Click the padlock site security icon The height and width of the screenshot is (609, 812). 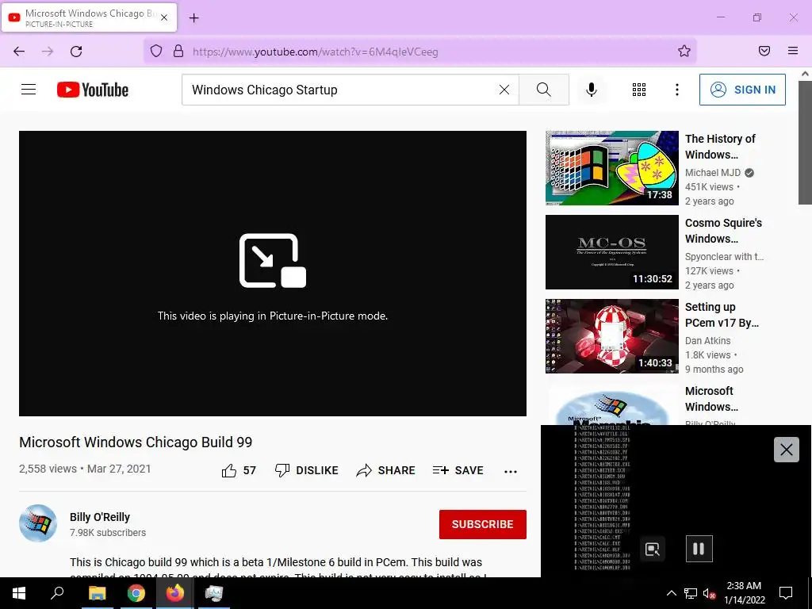pos(178,51)
